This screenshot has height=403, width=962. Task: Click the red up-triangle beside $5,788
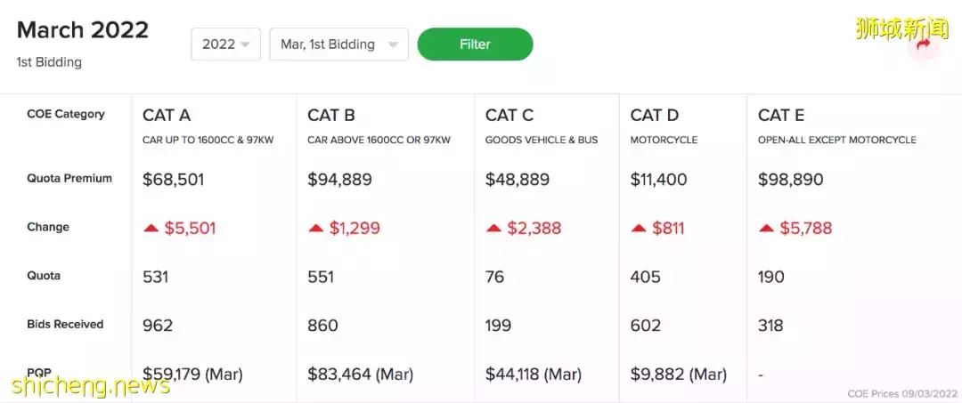point(766,229)
